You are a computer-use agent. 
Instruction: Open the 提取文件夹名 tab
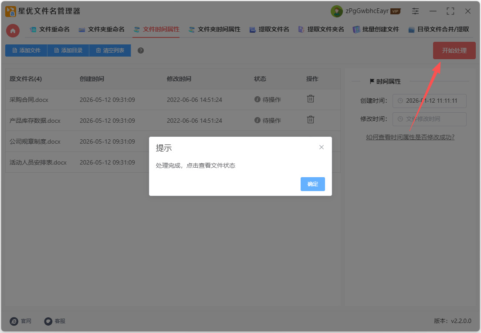(321, 30)
